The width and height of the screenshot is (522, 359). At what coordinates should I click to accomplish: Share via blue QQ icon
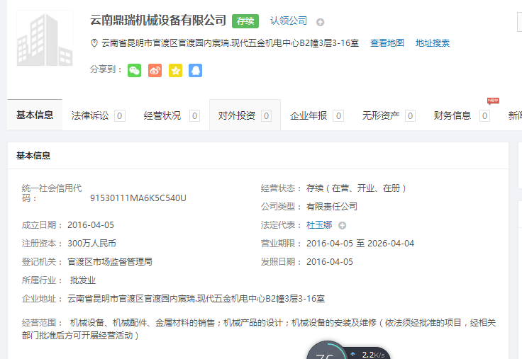coord(196,70)
